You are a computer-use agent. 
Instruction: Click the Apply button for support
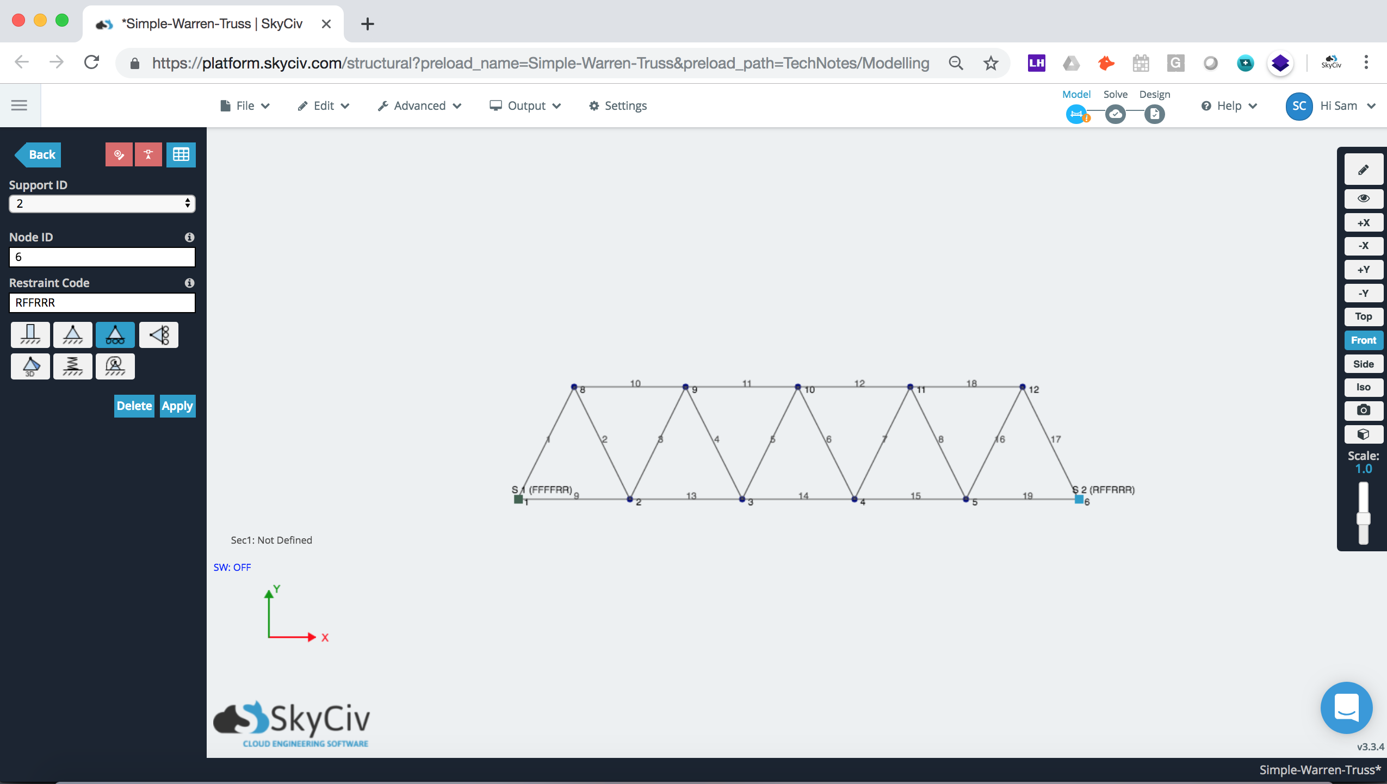click(177, 405)
